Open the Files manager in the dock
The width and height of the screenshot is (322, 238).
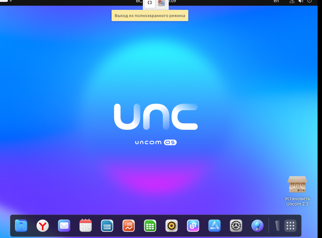pos(21,226)
